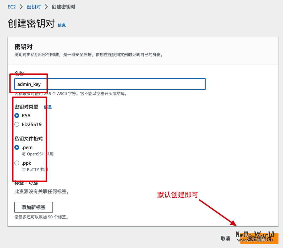
Task: Cancel with the 取消 button
Action: 225,239
